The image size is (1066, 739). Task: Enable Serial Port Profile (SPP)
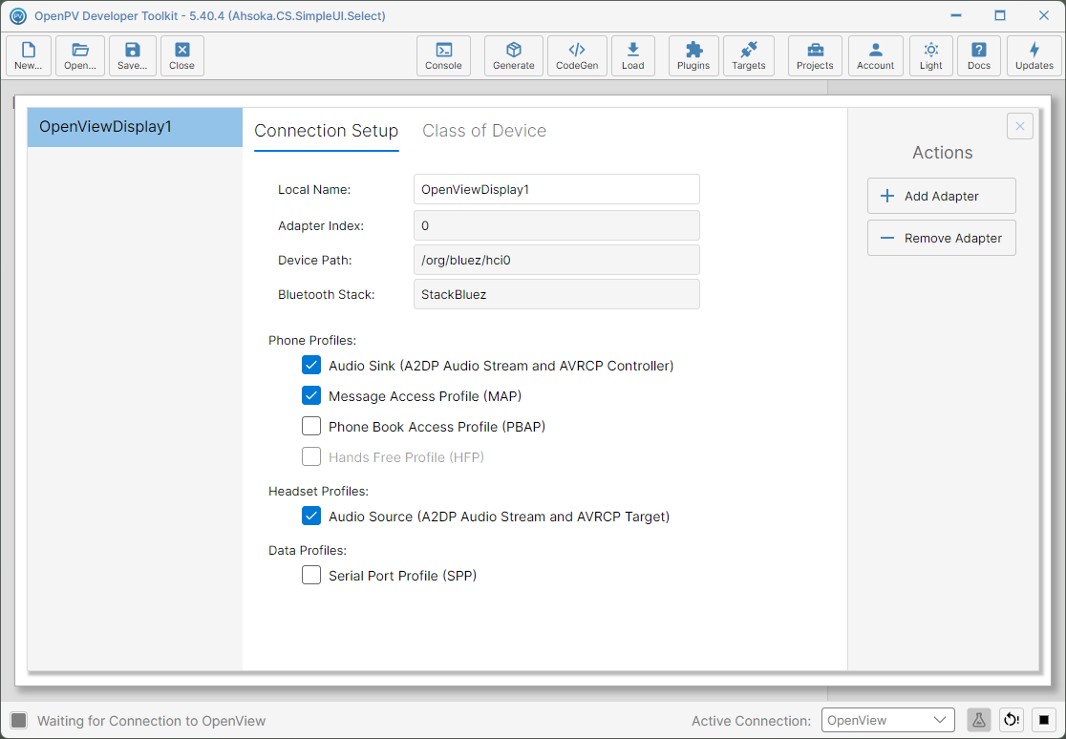pos(311,575)
